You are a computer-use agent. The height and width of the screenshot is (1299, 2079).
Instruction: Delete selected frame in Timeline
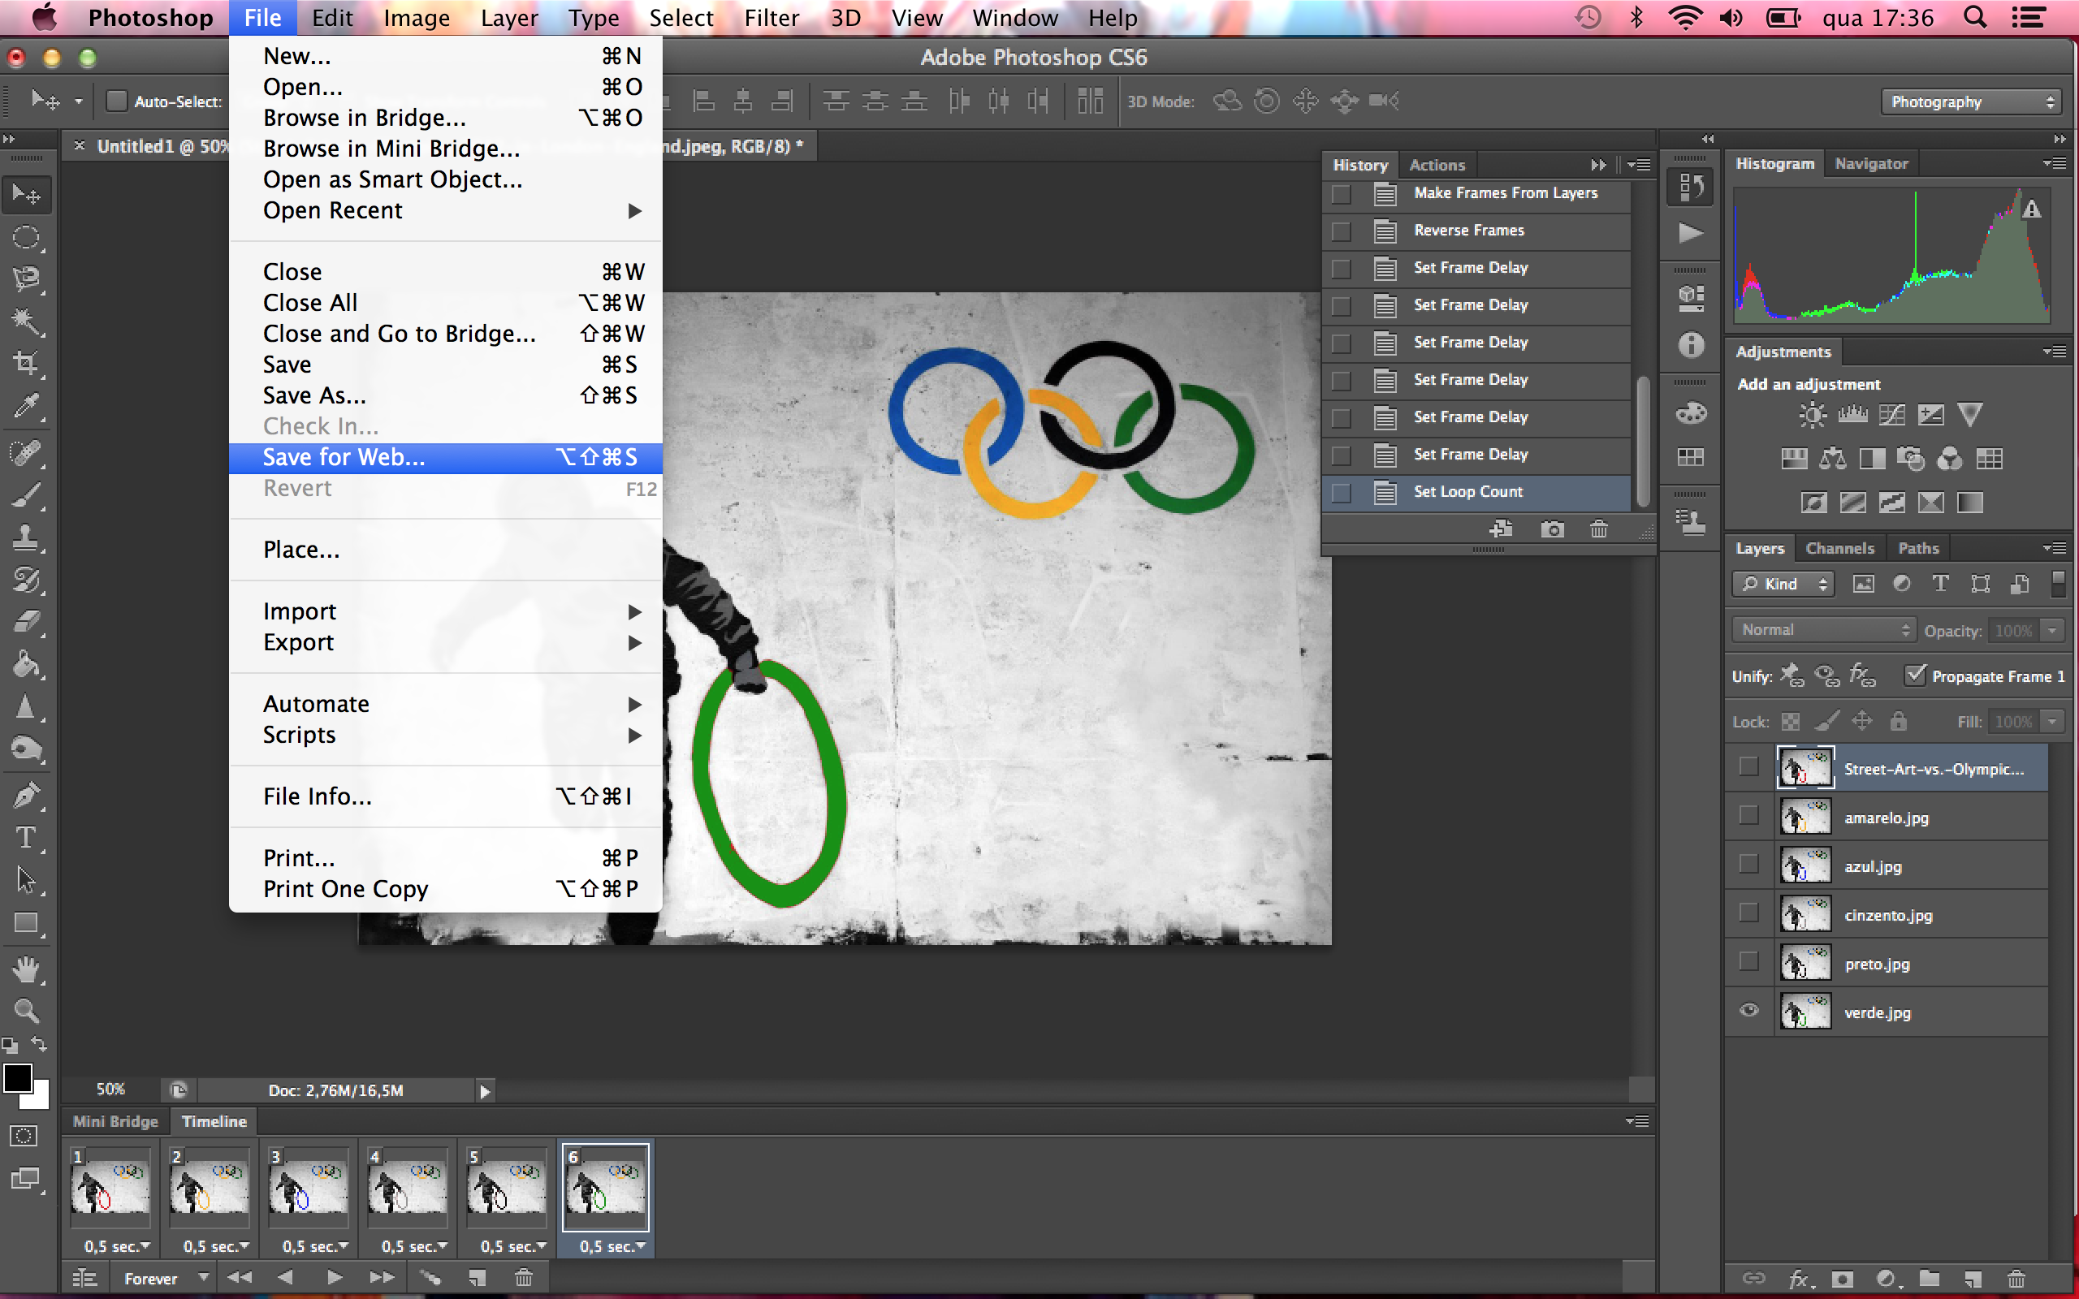tap(523, 1279)
